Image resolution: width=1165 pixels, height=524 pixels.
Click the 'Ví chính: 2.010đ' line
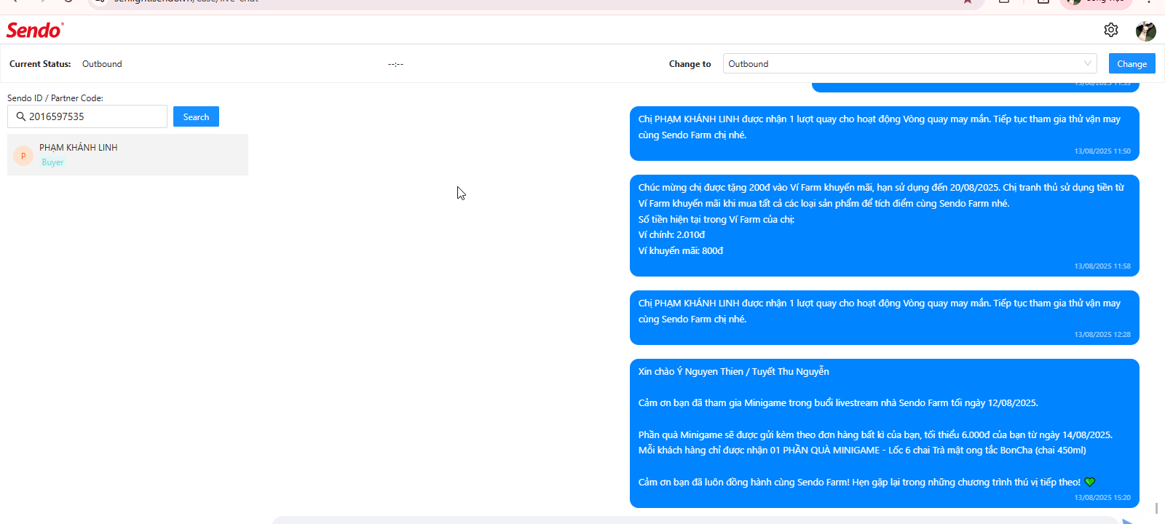click(x=671, y=235)
